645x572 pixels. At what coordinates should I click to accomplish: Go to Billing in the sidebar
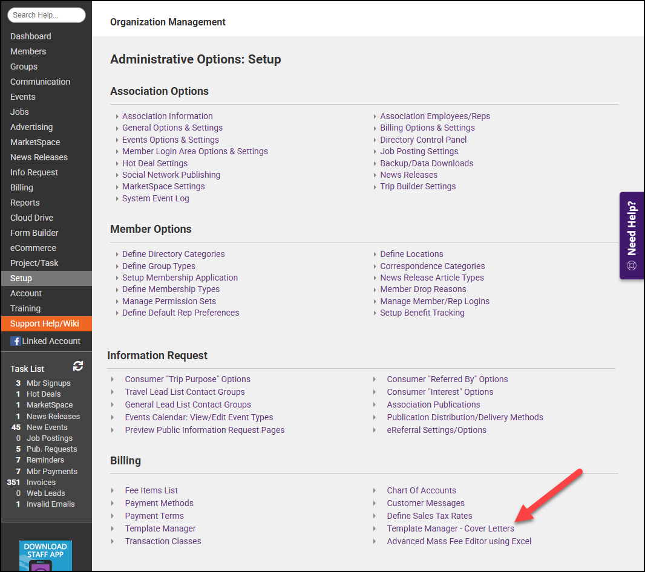(22, 187)
